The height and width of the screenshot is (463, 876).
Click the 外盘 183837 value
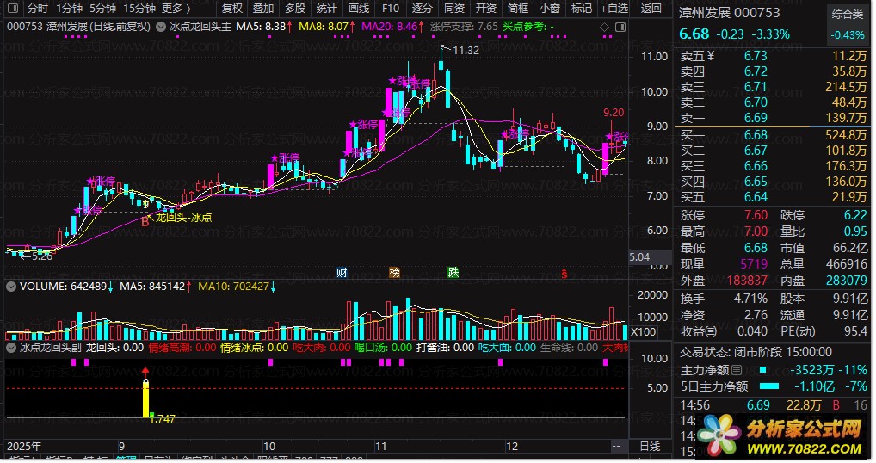coord(747,281)
